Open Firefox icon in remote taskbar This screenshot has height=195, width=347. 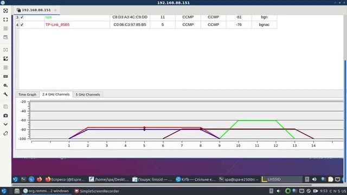pyautogui.click(x=40, y=179)
